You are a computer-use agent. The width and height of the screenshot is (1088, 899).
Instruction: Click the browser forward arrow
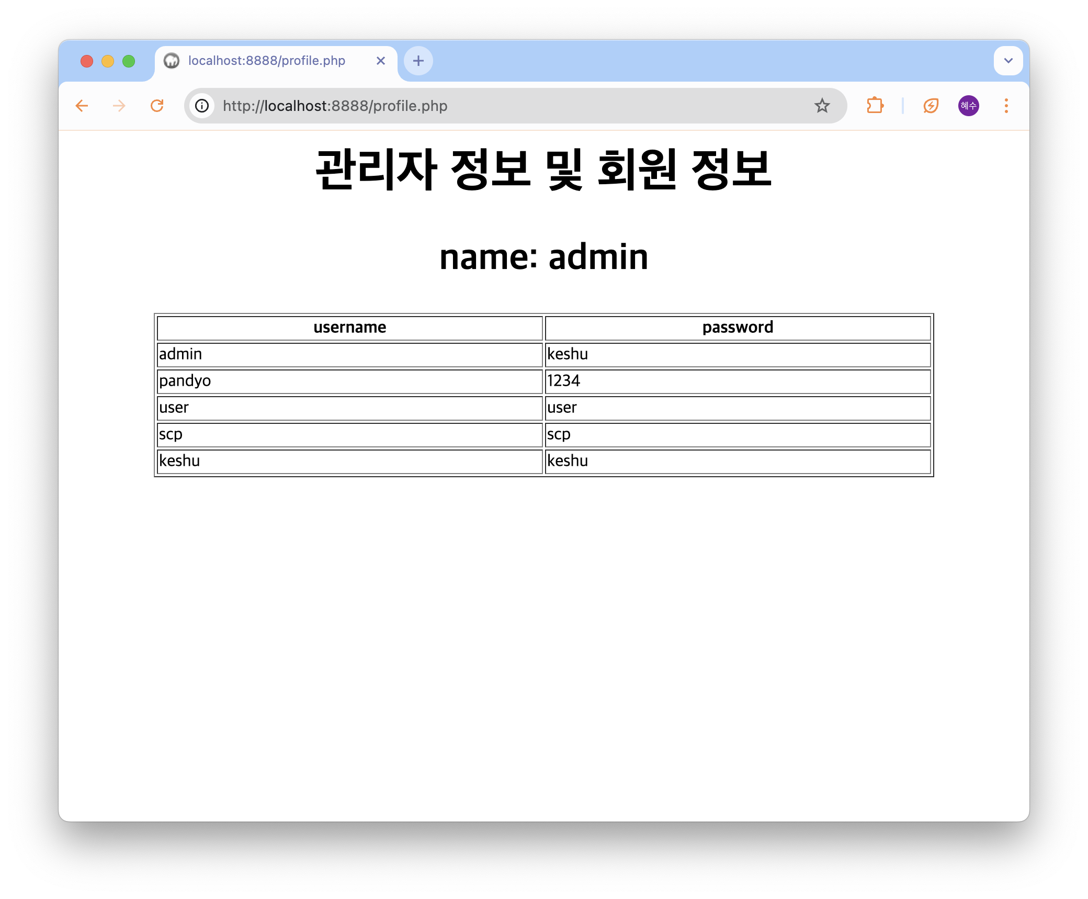(x=119, y=106)
